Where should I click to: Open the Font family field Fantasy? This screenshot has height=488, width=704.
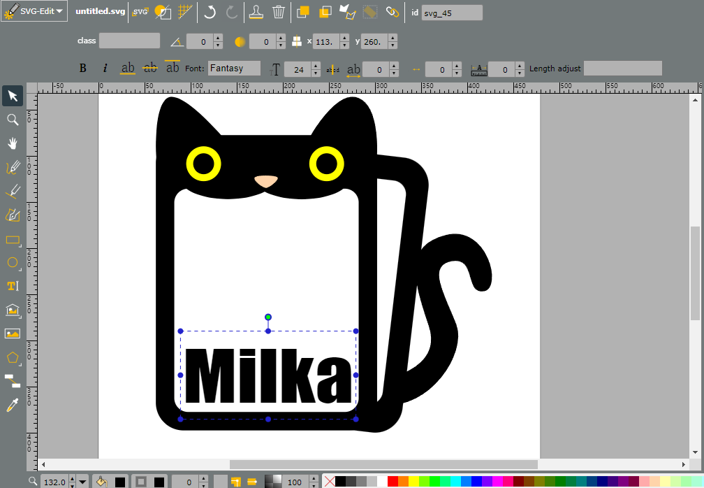tap(234, 69)
